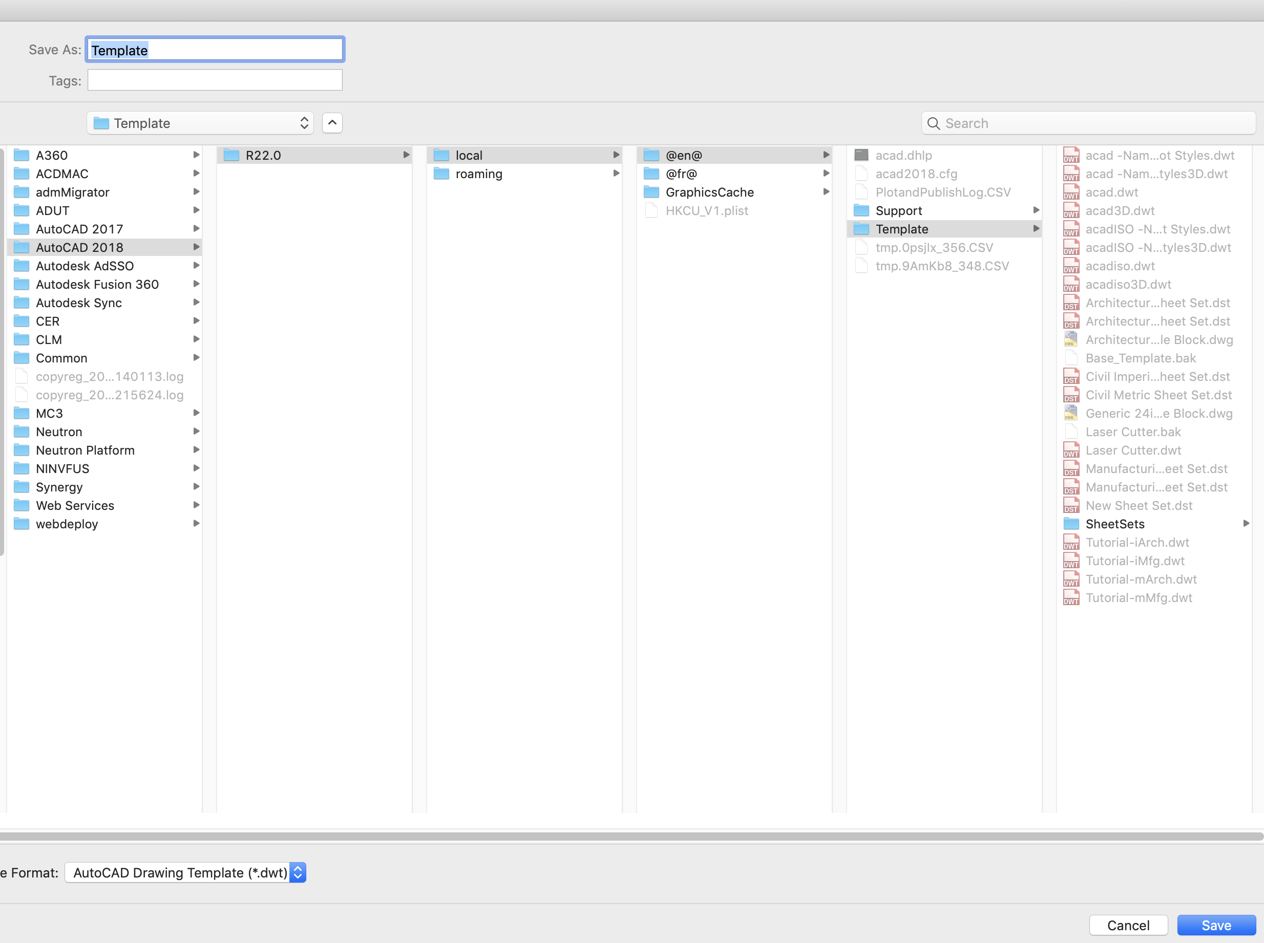This screenshot has height=943, width=1264.
Task: Click the Tutorial-mMfg.dwt file icon
Action: 1071,597
